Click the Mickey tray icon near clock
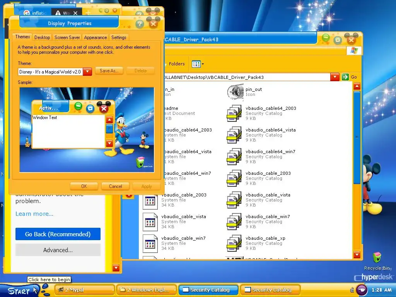Viewport: 396px width, 297px height. [x=362, y=290]
